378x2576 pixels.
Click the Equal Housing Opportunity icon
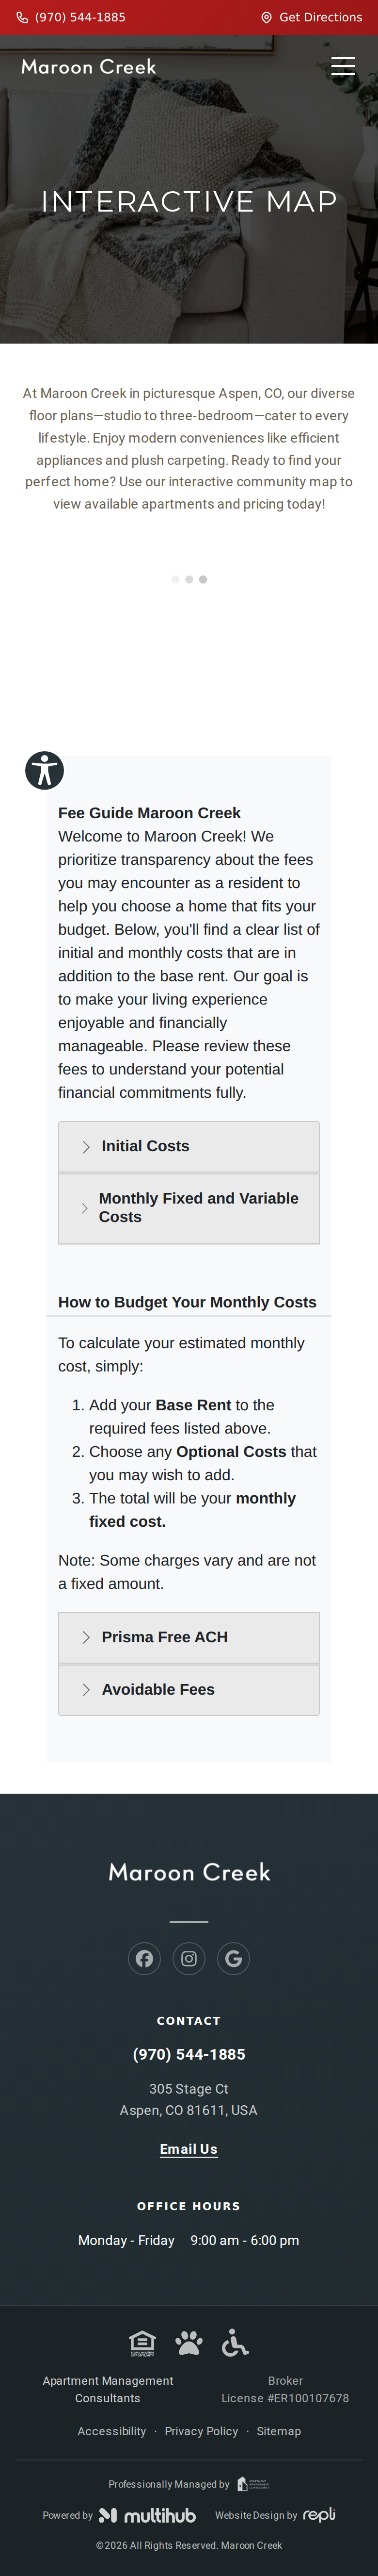click(142, 2343)
